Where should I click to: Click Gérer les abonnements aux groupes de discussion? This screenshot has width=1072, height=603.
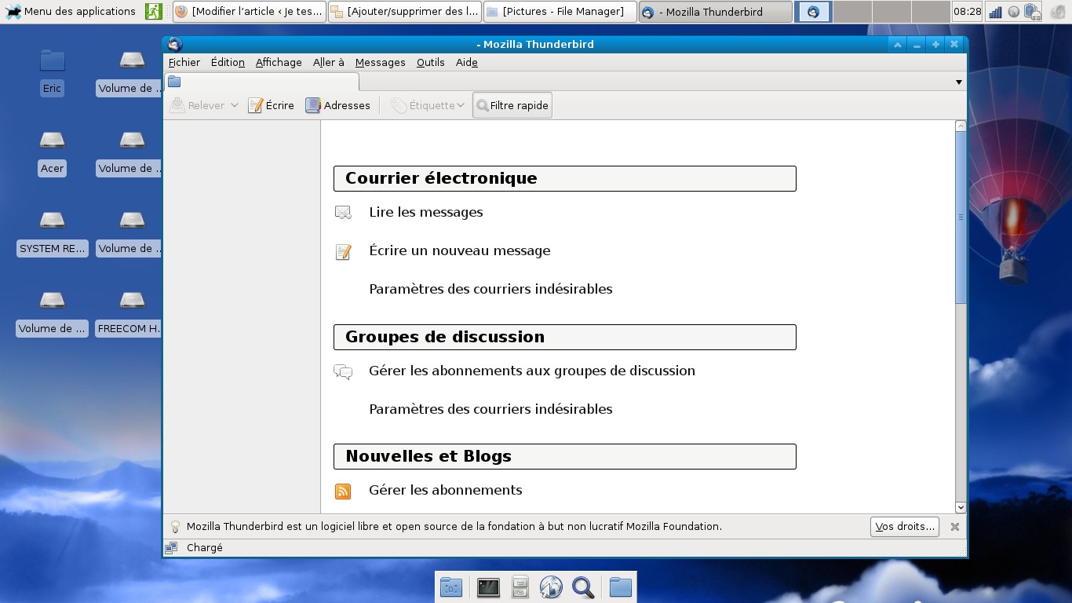532,371
